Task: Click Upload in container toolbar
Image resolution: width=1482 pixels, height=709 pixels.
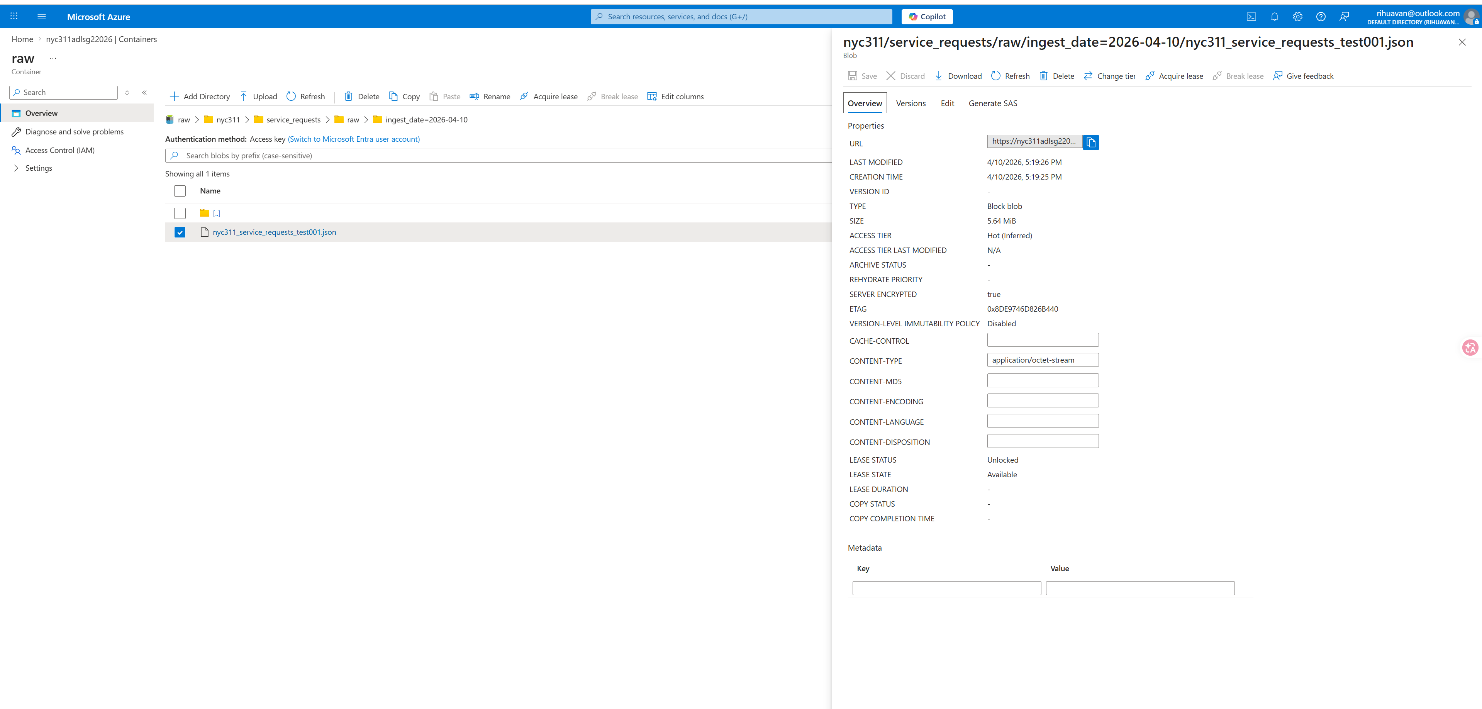Action: point(258,97)
